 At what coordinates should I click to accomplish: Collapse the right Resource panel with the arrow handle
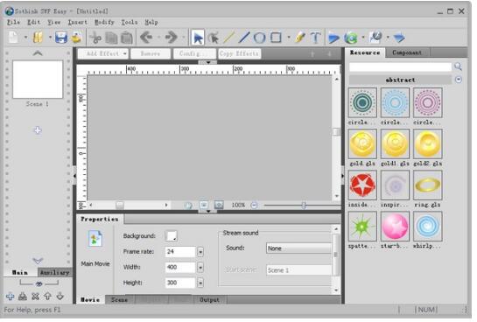[342, 176]
